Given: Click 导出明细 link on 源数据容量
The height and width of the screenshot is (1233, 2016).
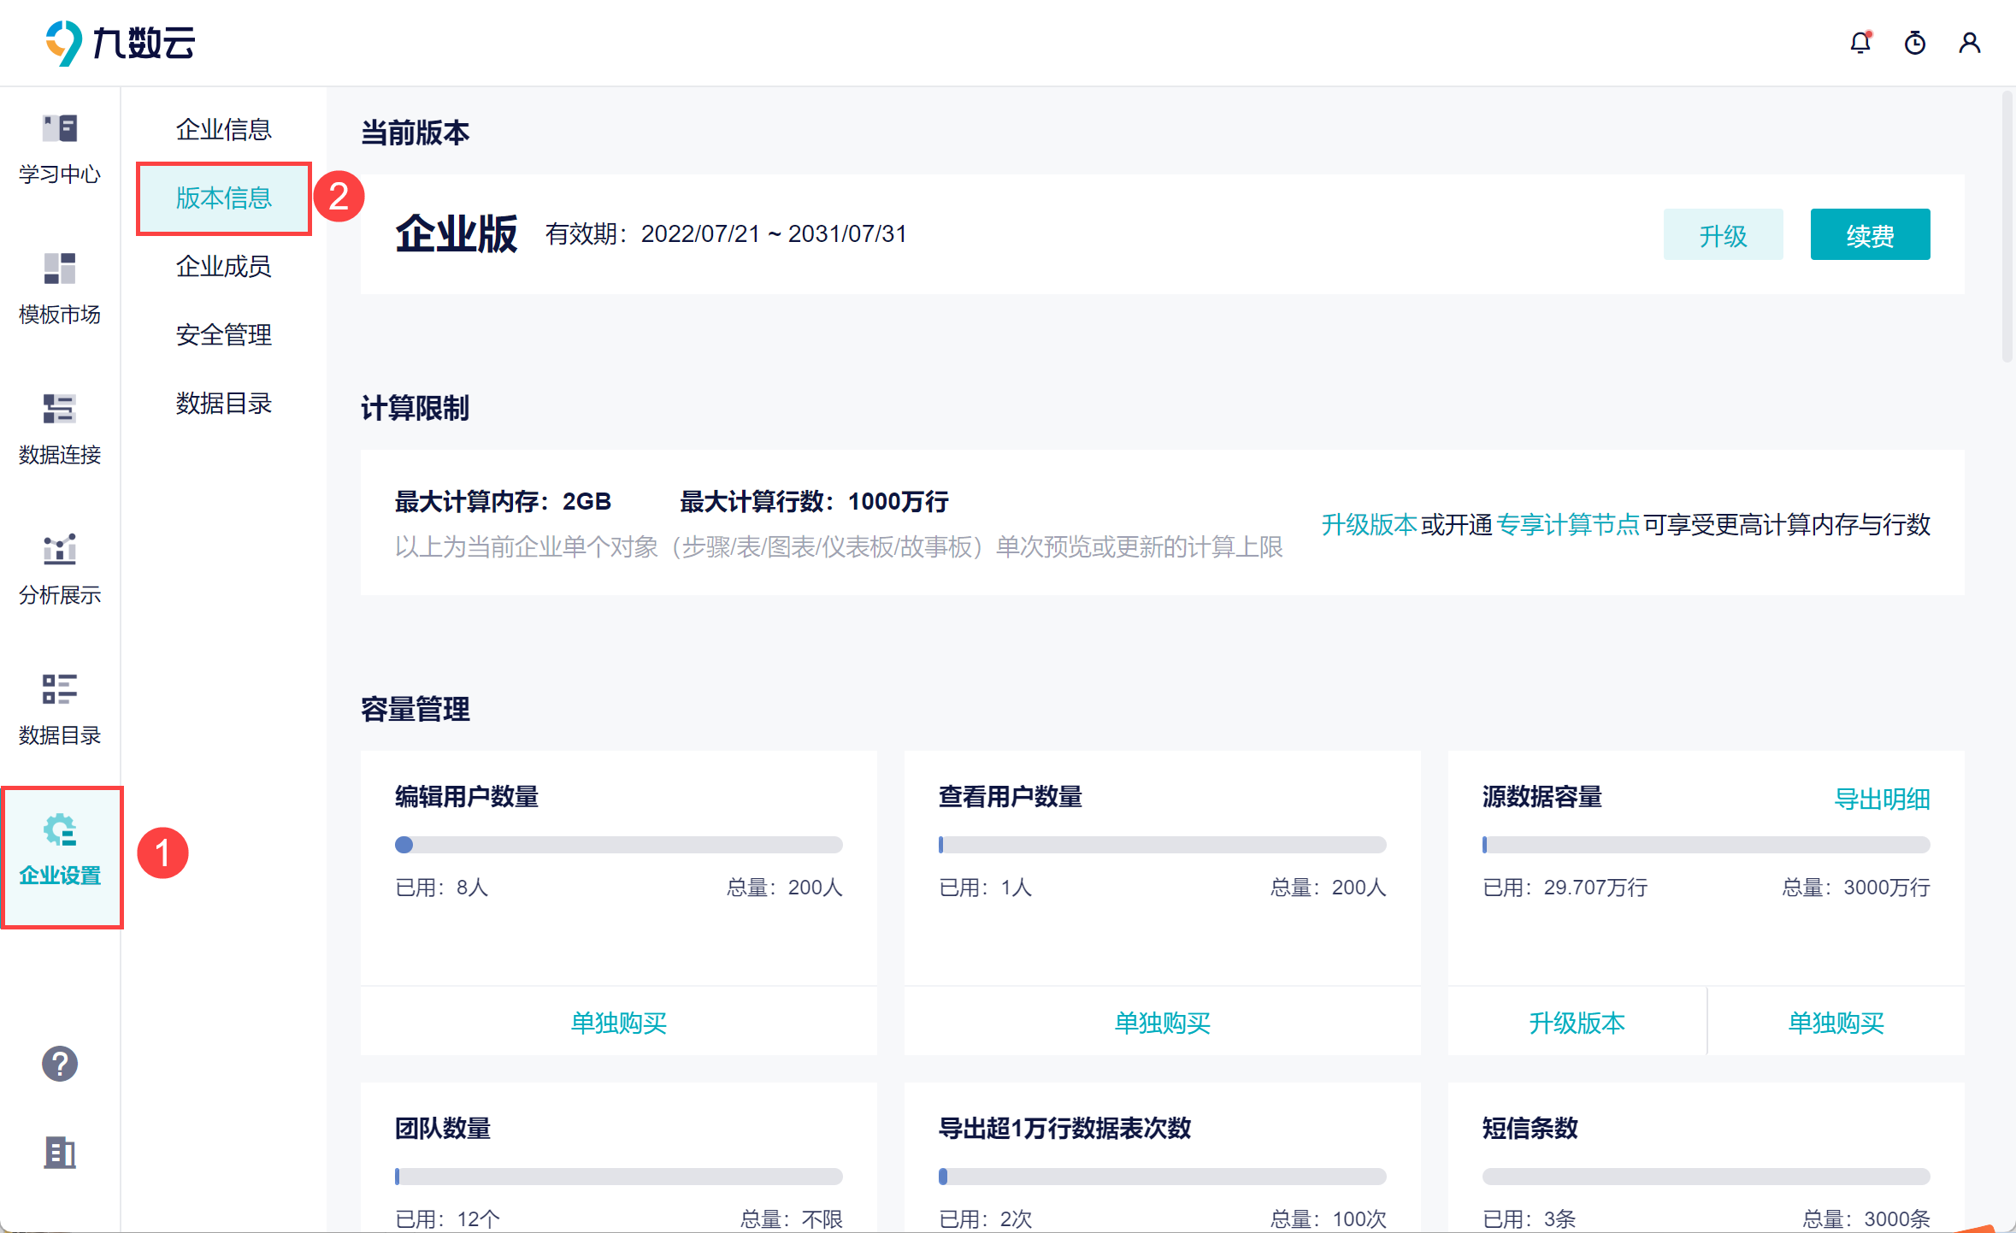Looking at the screenshot, I should coord(1882,799).
